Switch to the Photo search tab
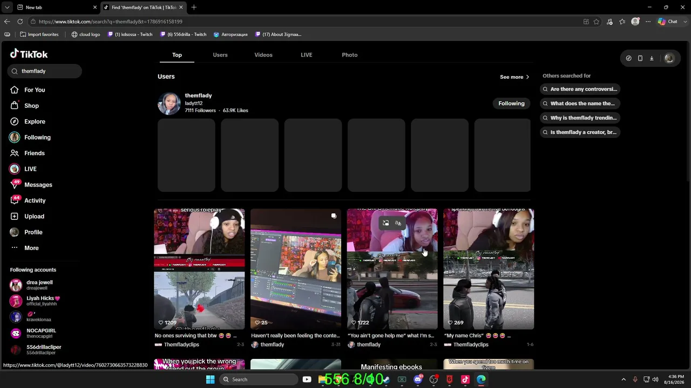 (x=350, y=55)
